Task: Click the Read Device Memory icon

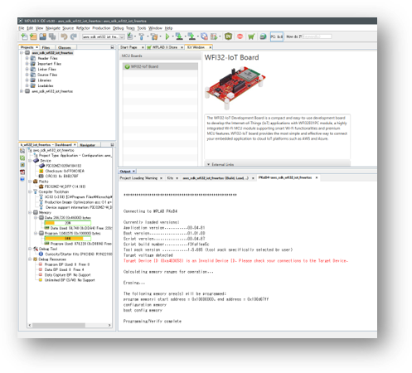Action: (x=191, y=36)
